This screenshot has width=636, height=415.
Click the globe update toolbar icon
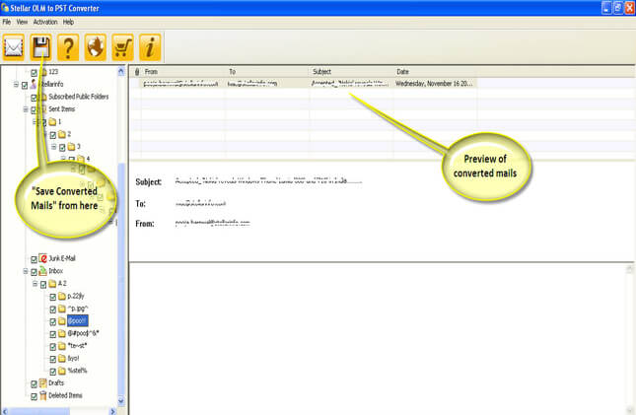pyautogui.click(x=96, y=47)
